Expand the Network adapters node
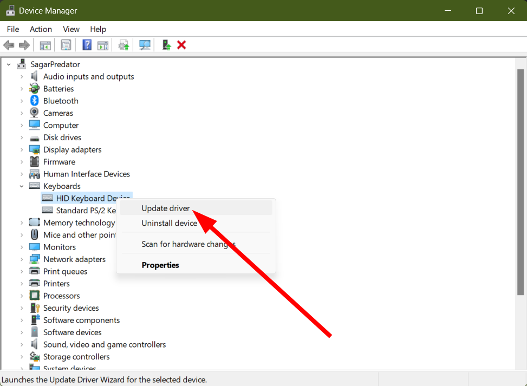527x386 pixels. [x=22, y=259]
